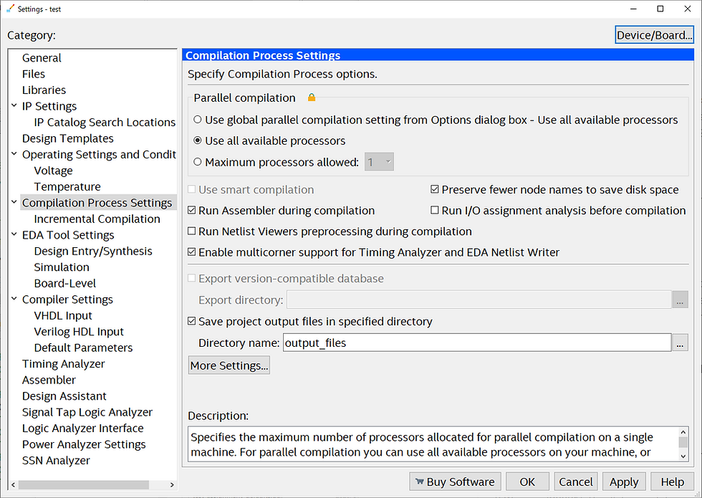Screen dimensions: 702x498
Task: Collapse the Compiler Settings tree node
Action: point(14,299)
